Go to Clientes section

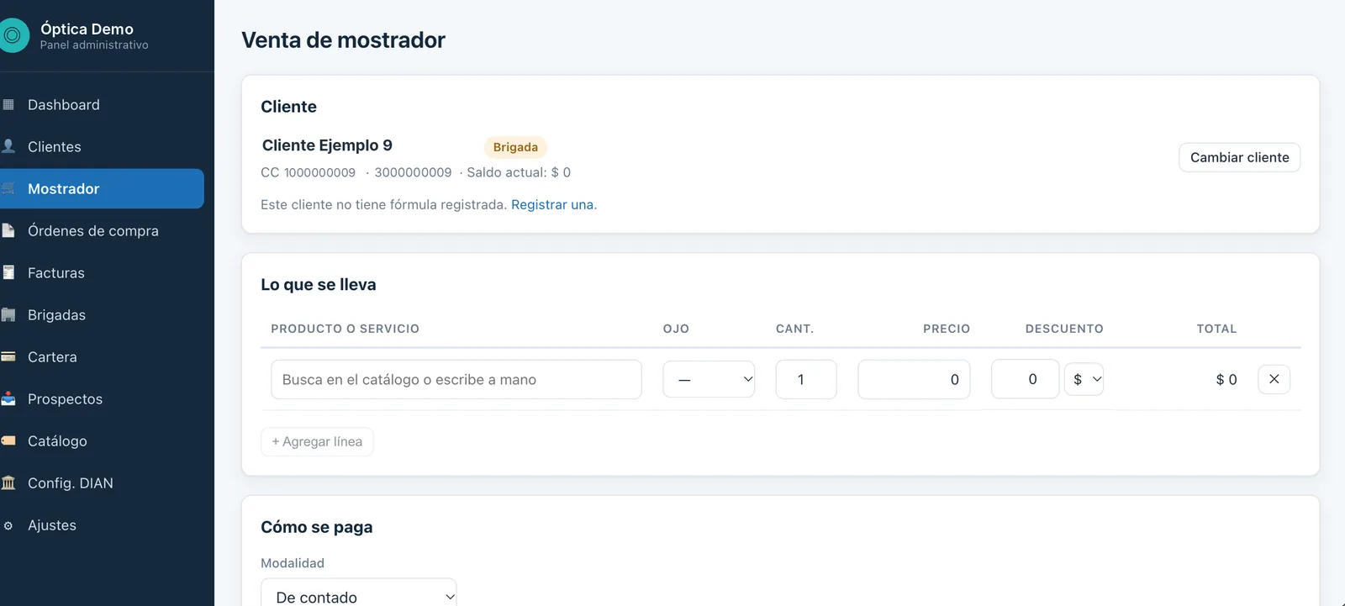tap(102, 147)
